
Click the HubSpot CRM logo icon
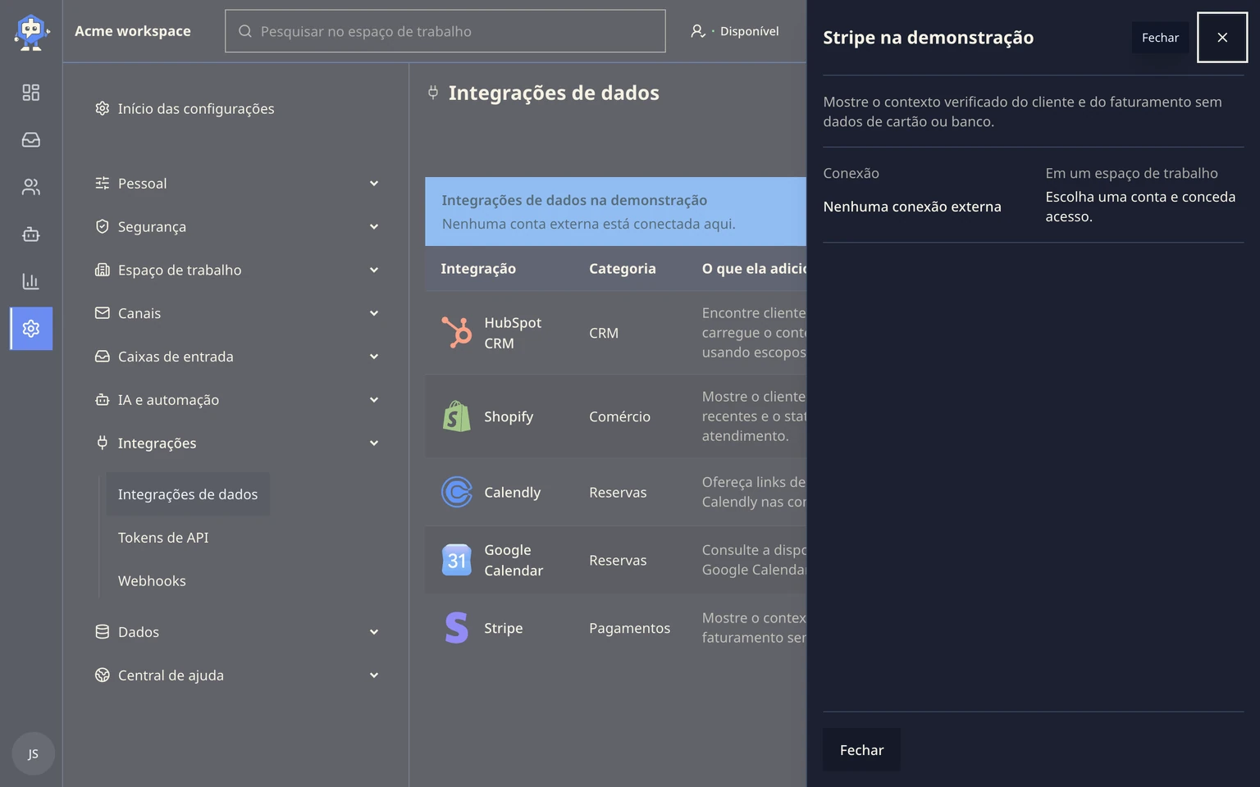[x=457, y=333]
